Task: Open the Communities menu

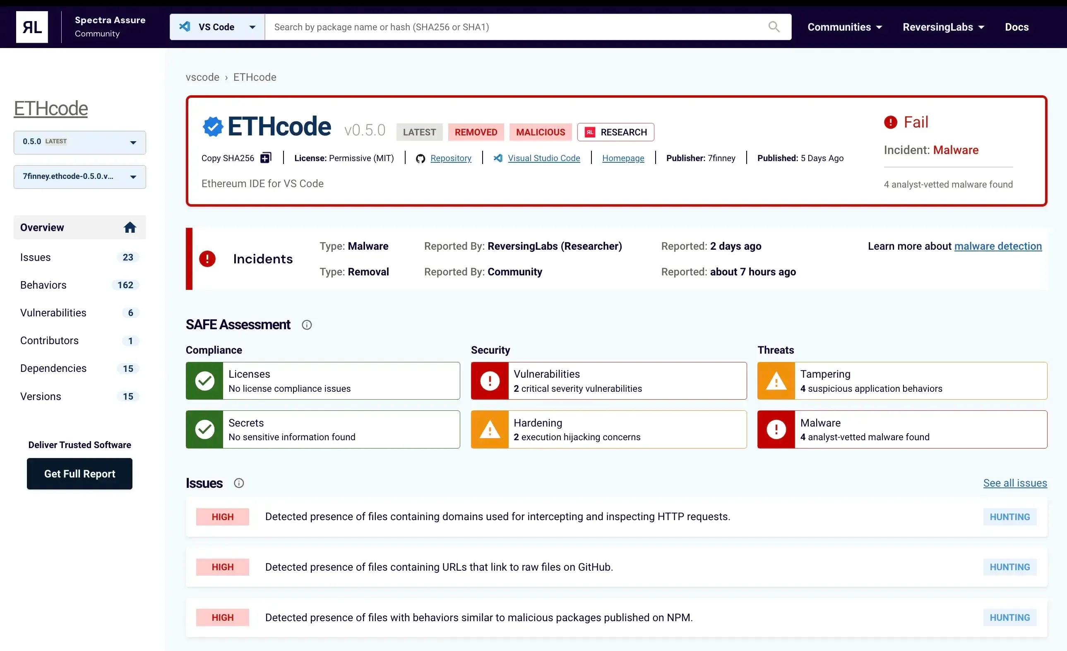Action: (844, 27)
